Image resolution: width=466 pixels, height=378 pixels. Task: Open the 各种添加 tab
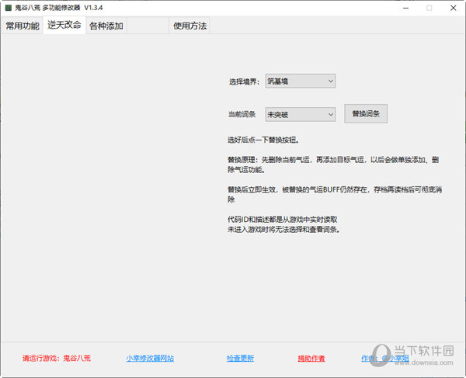(x=106, y=26)
